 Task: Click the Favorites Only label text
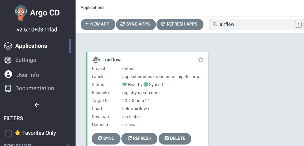pos(39,133)
